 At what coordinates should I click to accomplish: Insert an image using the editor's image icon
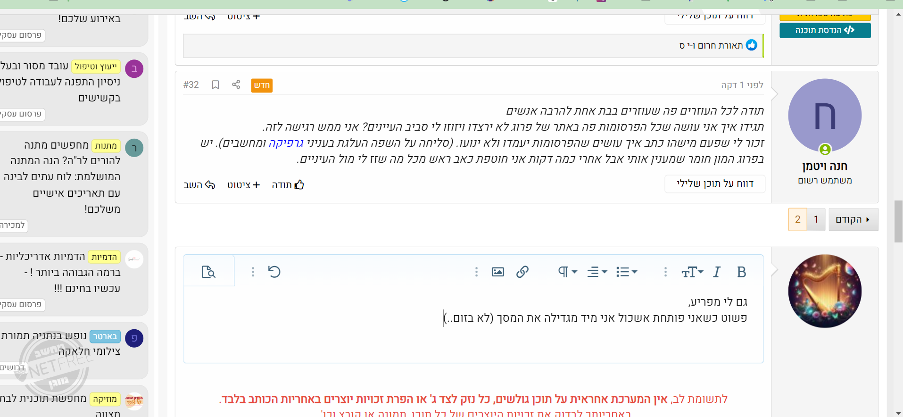point(498,272)
